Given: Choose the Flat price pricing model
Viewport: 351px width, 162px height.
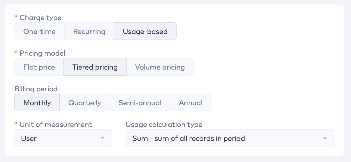Looking at the screenshot, I should click(x=39, y=67).
